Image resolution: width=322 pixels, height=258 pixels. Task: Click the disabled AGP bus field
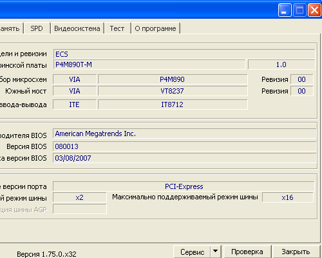tap(80, 209)
